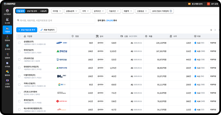The width and height of the screenshot is (221, 115).
Task: Check the (주)대우건설 row checkbox
Action: (19, 59)
